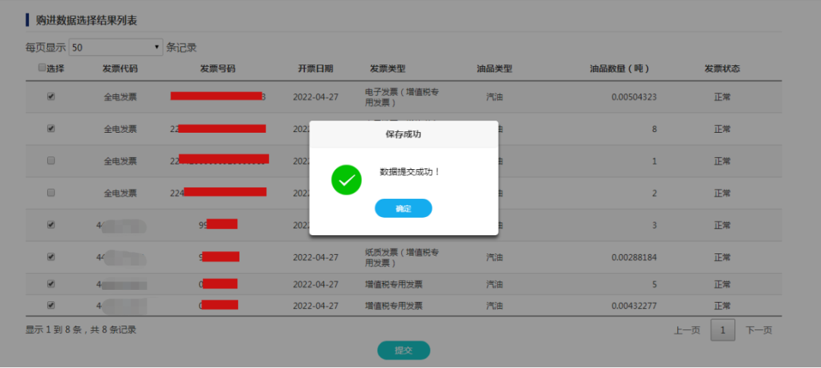Uncheck the row with quantity 0.00504323
This screenshot has width=821, height=368.
point(51,96)
